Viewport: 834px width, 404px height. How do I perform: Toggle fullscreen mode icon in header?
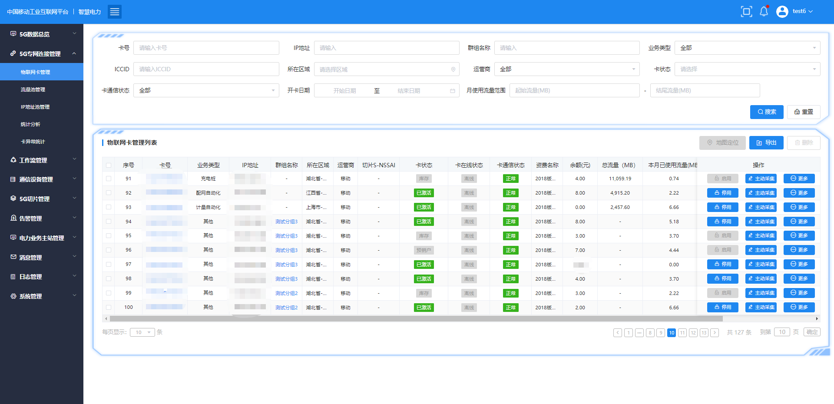pyautogui.click(x=746, y=12)
